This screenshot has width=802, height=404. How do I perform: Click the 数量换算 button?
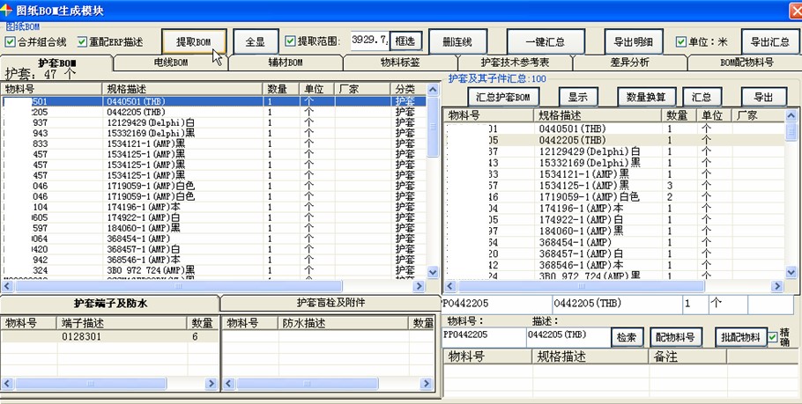646,97
